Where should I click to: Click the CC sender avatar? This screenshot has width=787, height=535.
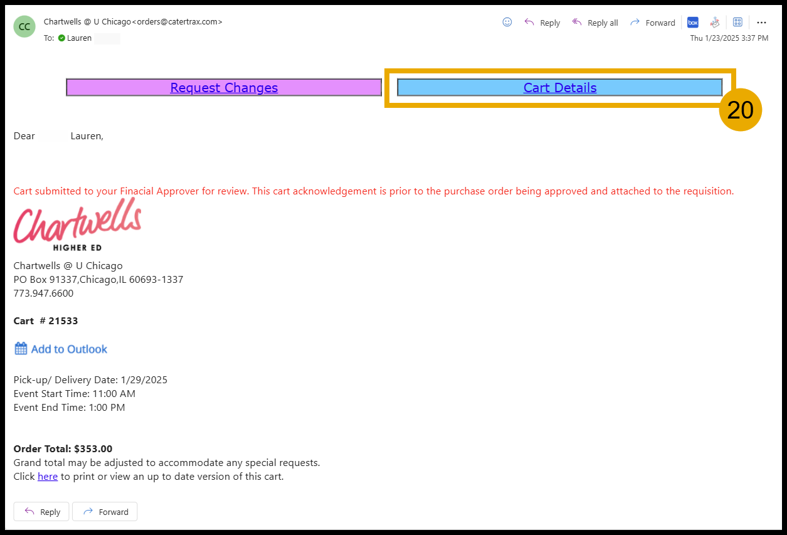click(24, 26)
